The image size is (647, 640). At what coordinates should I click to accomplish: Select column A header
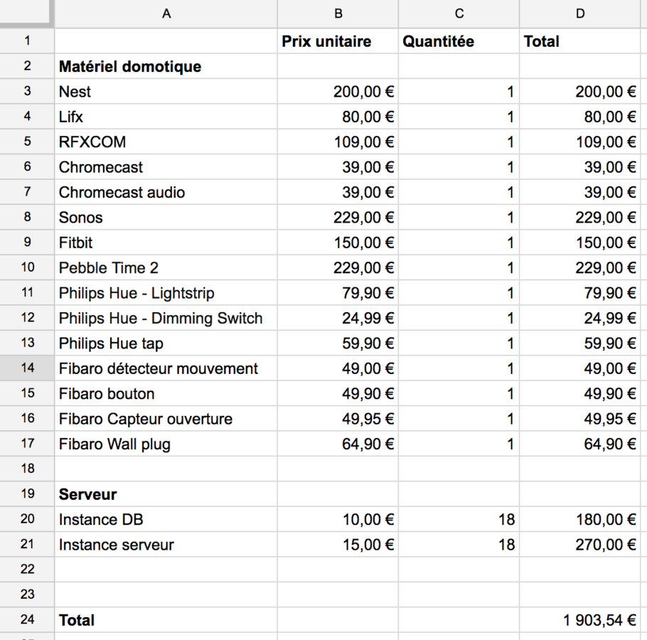[x=166, y=14]
